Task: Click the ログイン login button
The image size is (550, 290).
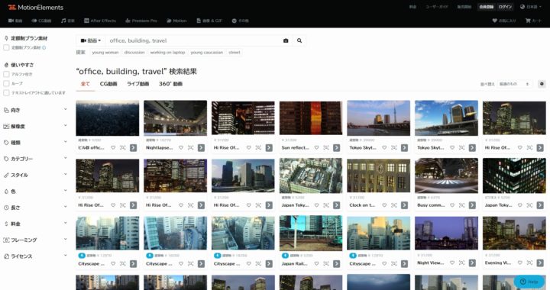Action: click(505, 7)
